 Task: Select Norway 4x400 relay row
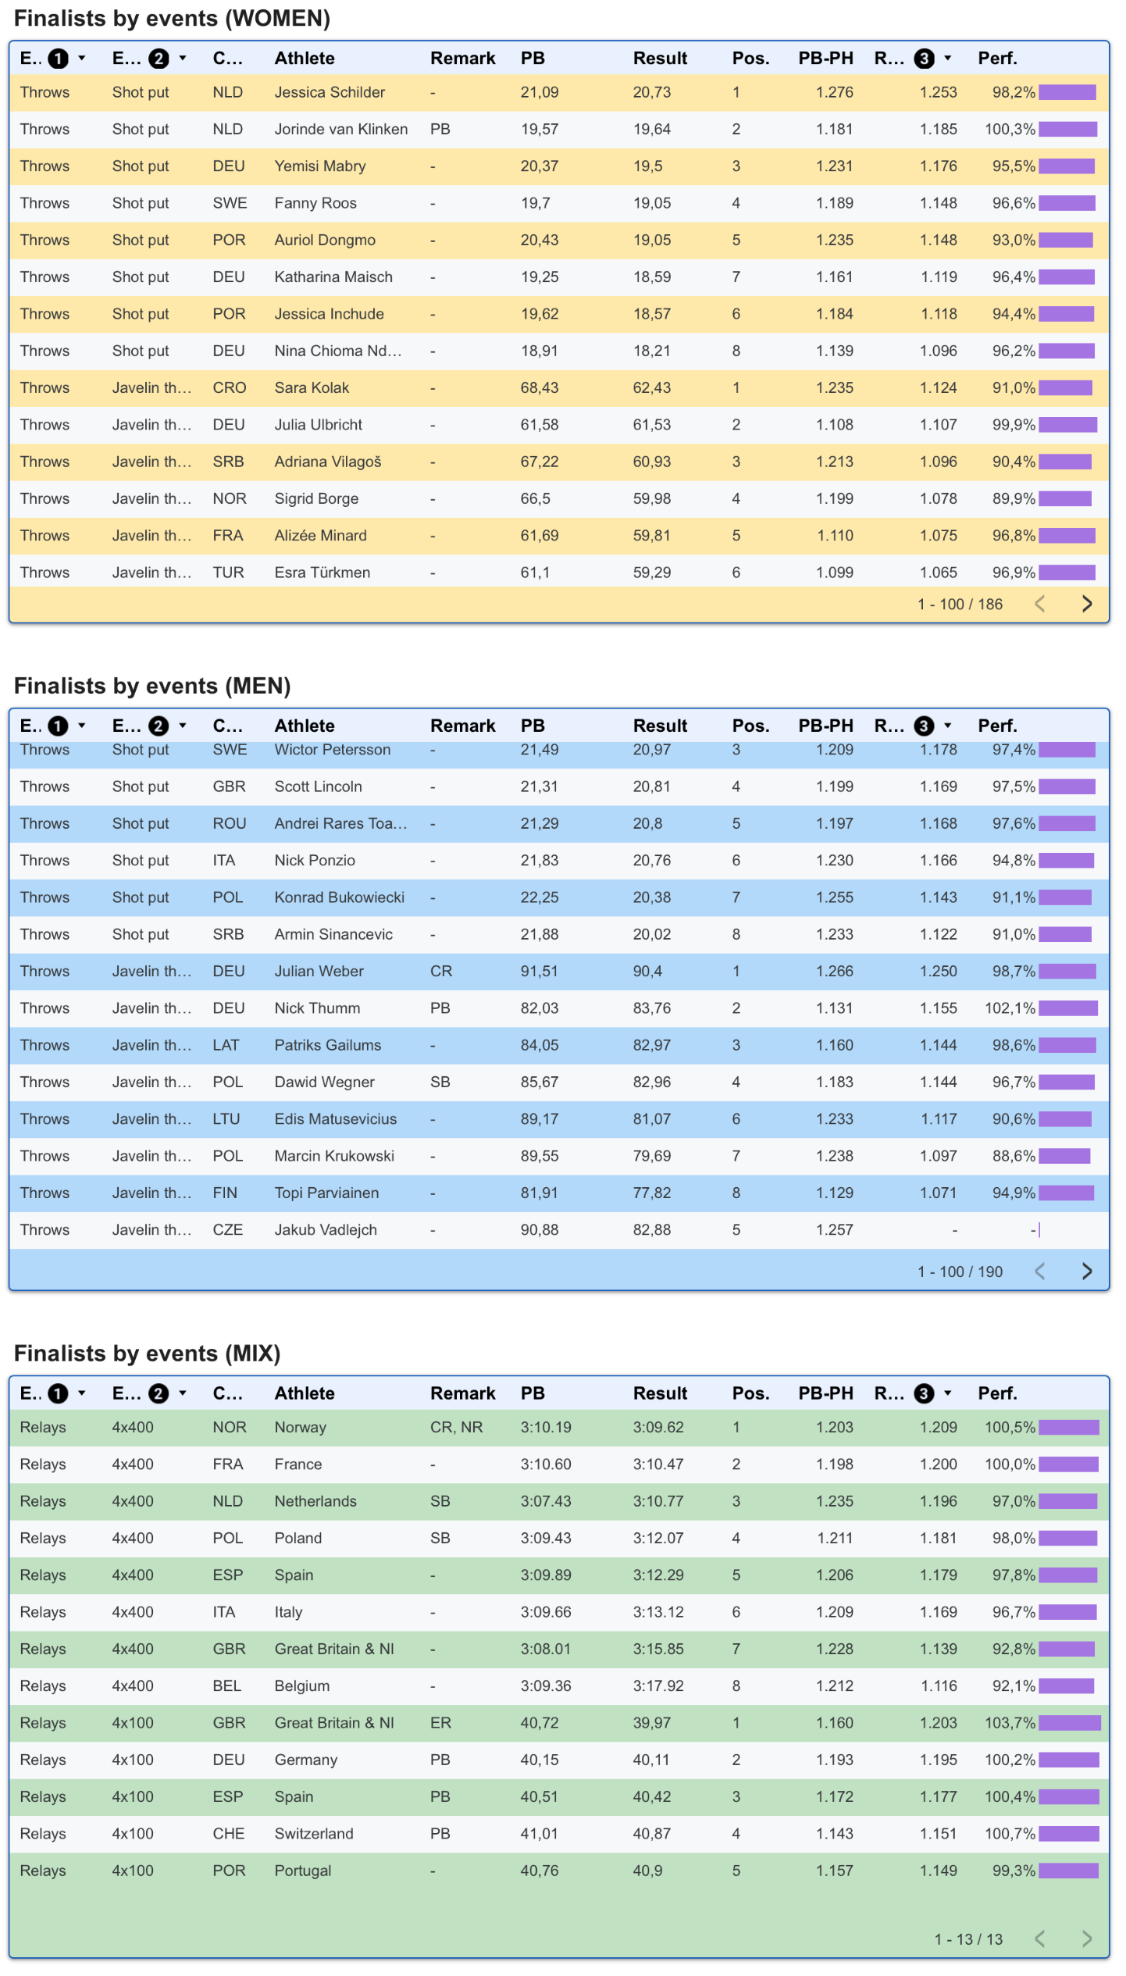[559, 1428]
